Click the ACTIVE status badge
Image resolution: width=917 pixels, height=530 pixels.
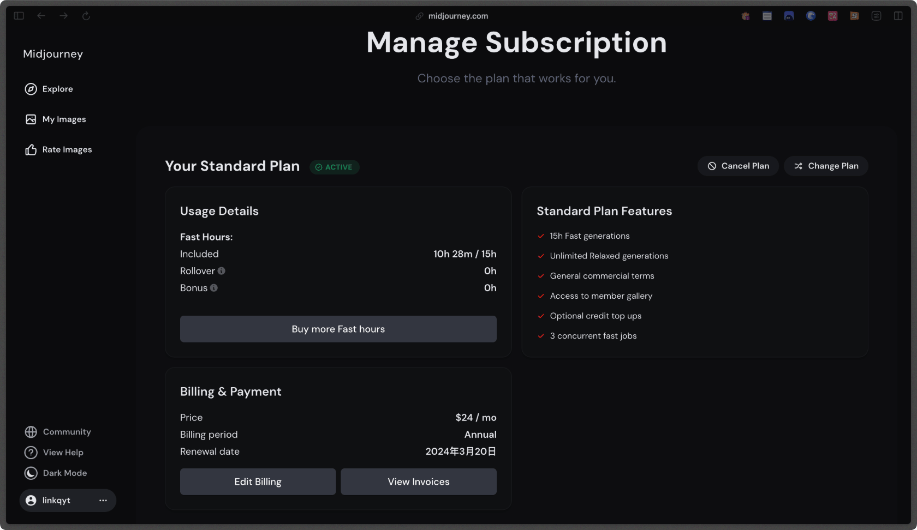coord(335,167)
